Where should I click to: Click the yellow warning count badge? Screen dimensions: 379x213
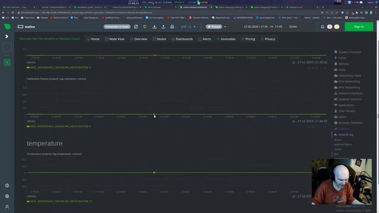(337, 27)
